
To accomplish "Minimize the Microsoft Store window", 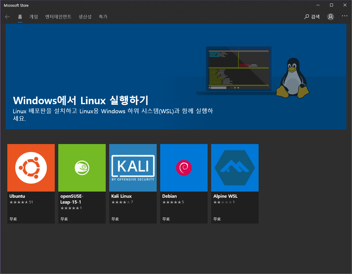I will tap(318, 5).
